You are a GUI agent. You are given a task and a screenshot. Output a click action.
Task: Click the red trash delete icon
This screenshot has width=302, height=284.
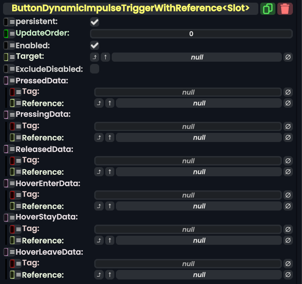tap(285, 8)
